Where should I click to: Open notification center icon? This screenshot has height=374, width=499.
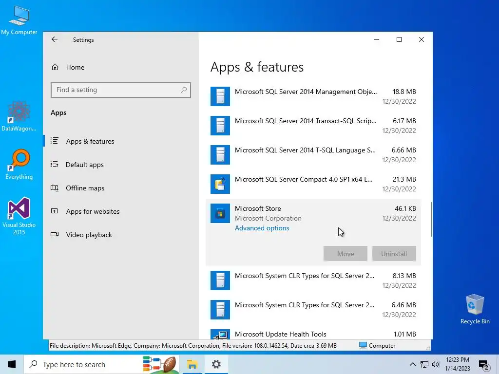click(x=484, y=365)
